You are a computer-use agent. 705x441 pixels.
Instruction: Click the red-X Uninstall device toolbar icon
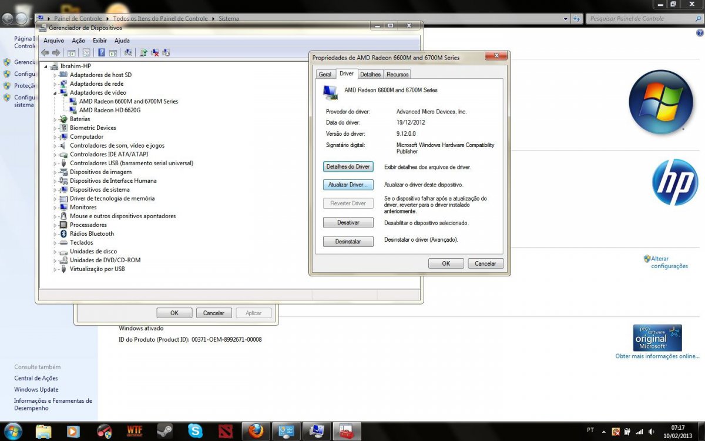click(155, 52)
